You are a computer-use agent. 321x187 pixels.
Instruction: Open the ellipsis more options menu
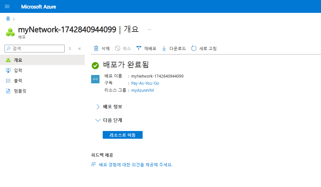[x=149, y=30]
